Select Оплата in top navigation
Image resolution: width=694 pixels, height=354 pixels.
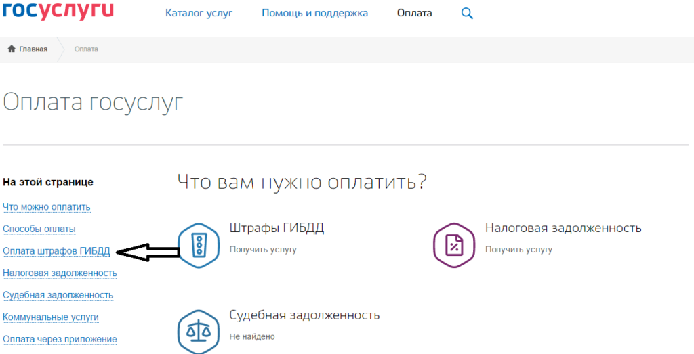(x=414, y=13)
